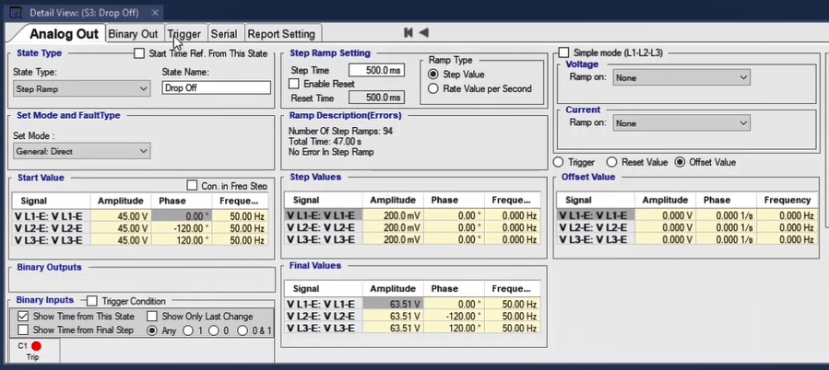
Task: Tick the Show Only Last Change checkbox
Action: [152, 317]
